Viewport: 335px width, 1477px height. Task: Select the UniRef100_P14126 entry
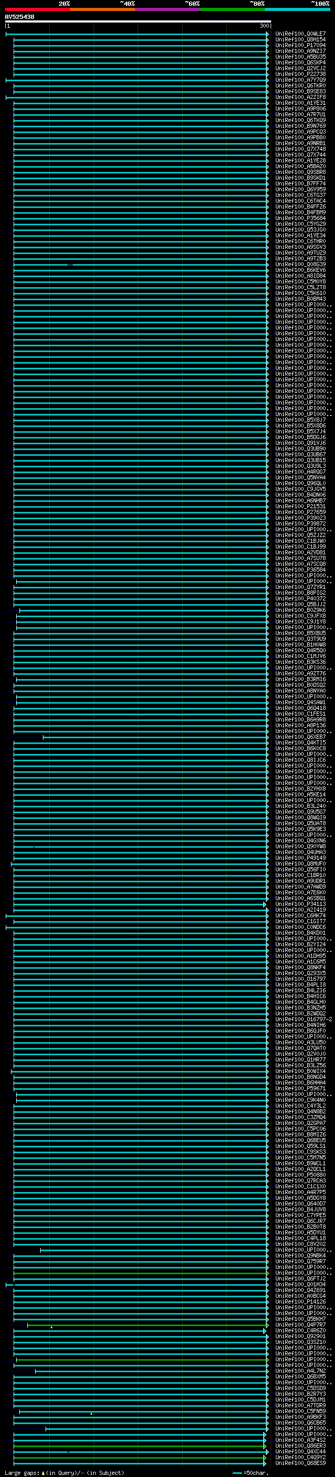(x=300, y=1301)
